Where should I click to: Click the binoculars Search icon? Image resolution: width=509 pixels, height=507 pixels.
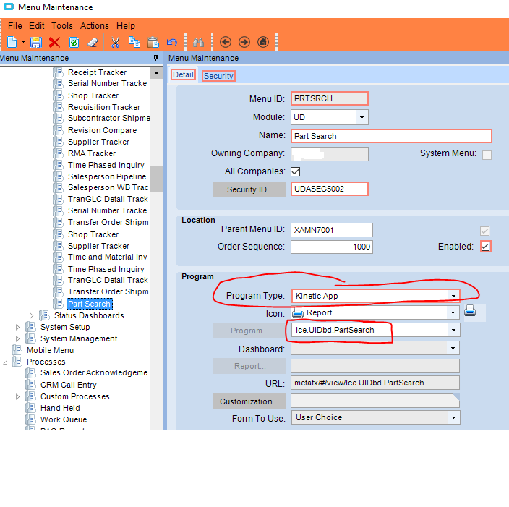coord(198,42)
